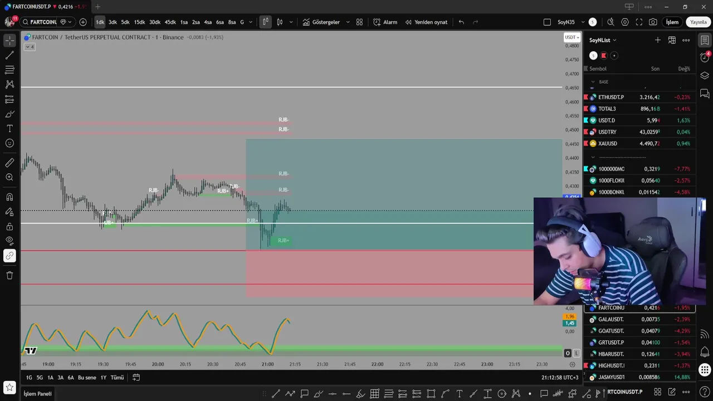Take a chart snapshot with camera
The height and width of the screenshot is (401, 713).
(x=653, y=22)
